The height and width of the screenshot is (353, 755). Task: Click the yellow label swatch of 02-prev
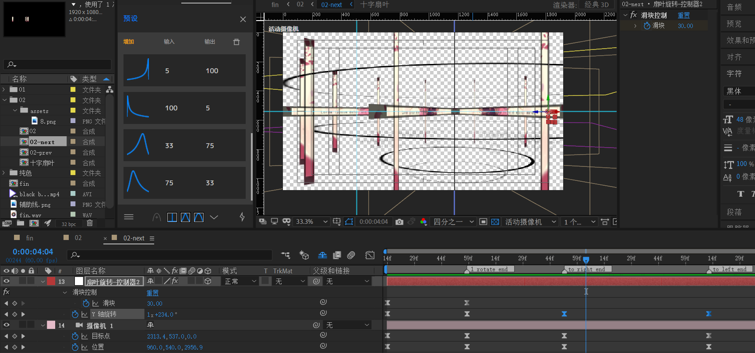click(x=73, y=152)
